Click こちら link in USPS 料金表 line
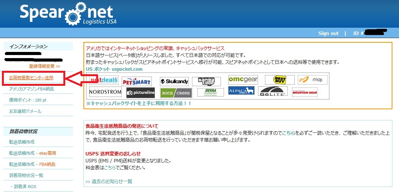Image resolution: width=399 pixels, height=192 pixels. pos(111,168)
